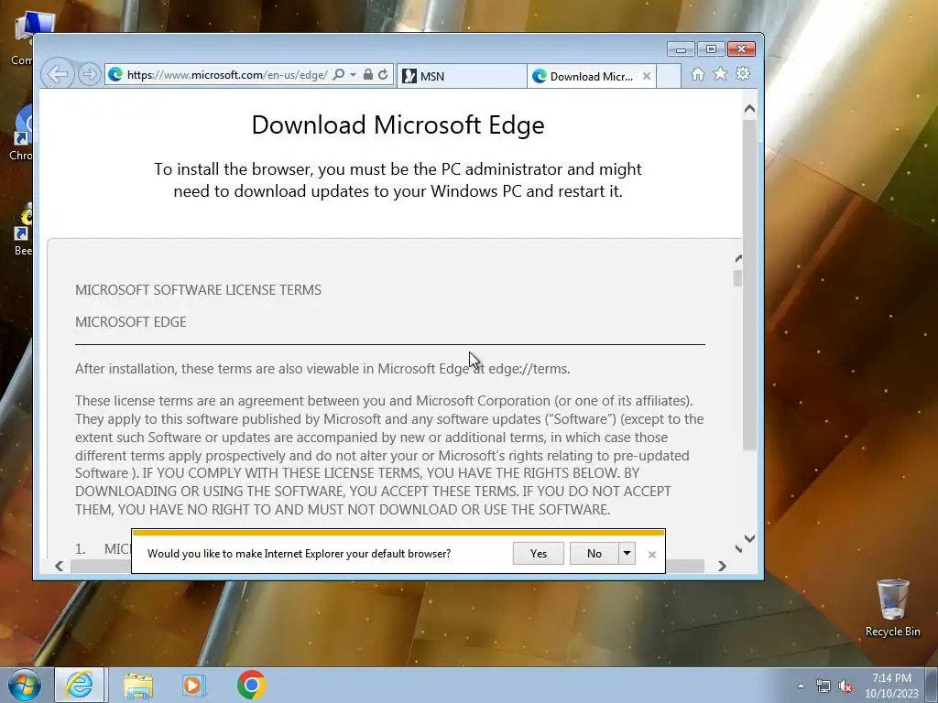Click the 'Download Microsoft Edge' heading
The image size is (938, 703).
click(x=398, y=124)
